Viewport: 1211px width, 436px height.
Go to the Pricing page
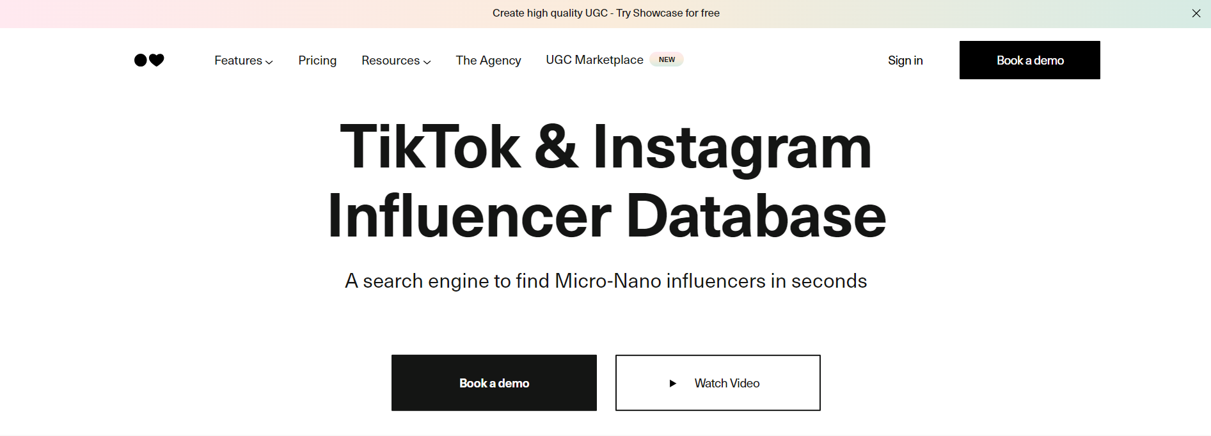317,60
